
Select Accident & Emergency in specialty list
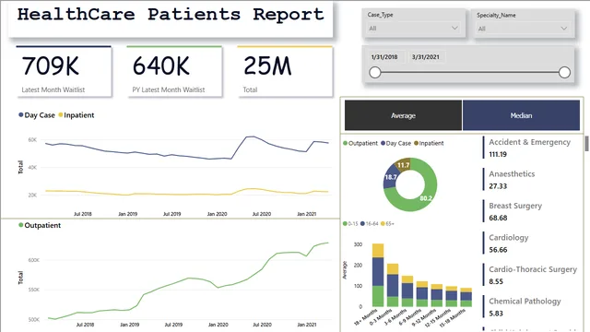[x=530, y=142]
